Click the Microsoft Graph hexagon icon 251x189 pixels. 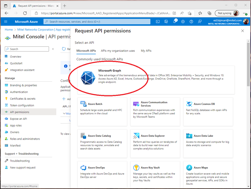(x=88, y=78)
